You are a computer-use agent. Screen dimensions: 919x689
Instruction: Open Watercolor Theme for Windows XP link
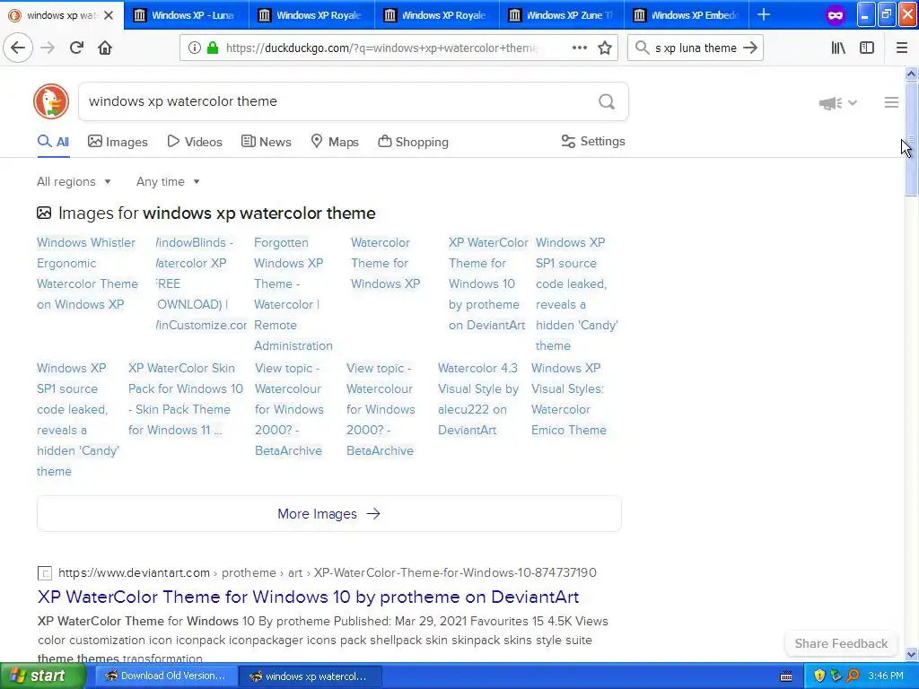click(386, 263)
